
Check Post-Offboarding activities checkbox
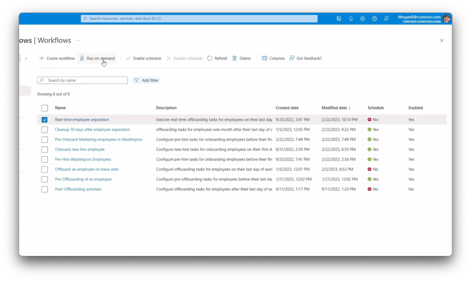point(44,189)
